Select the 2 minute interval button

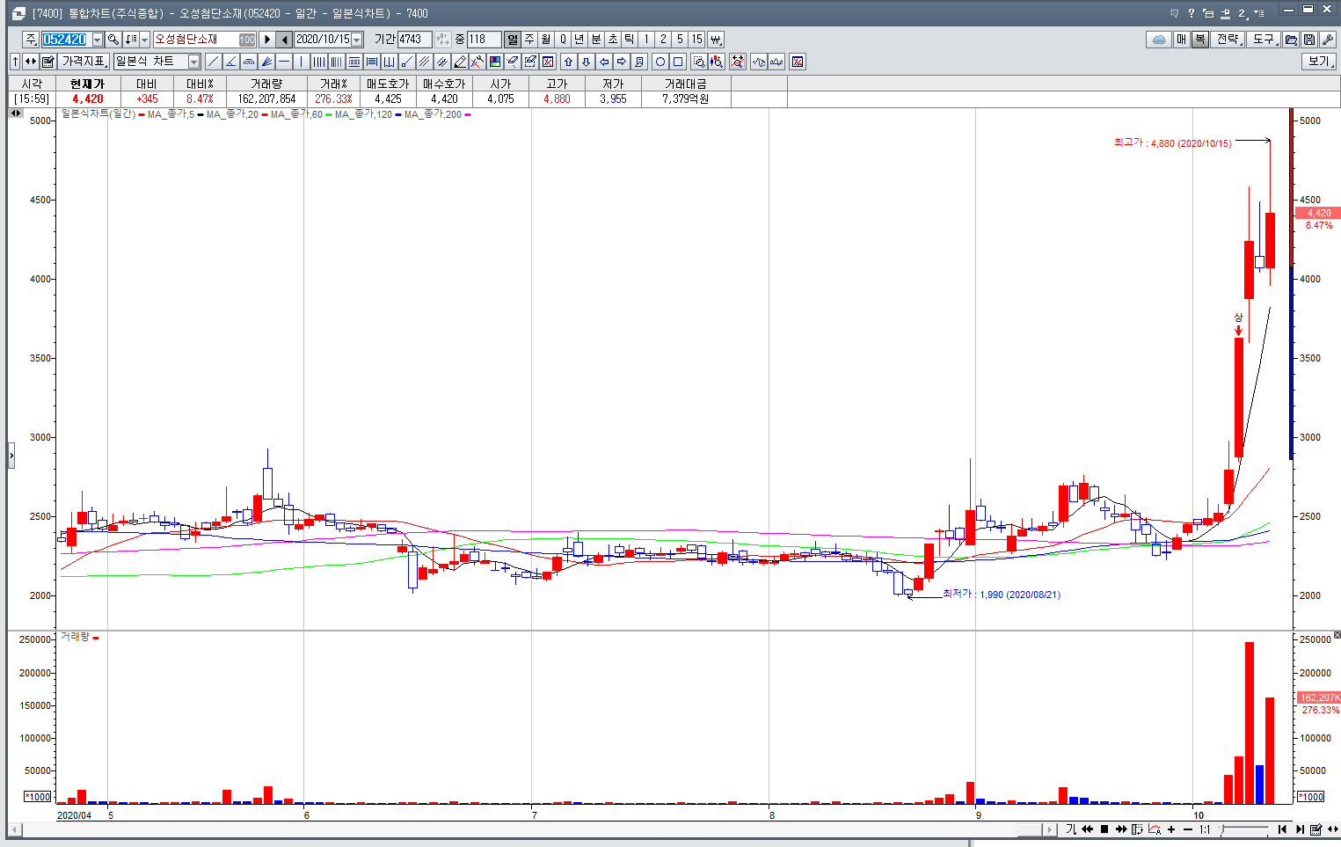click(663, 40)
